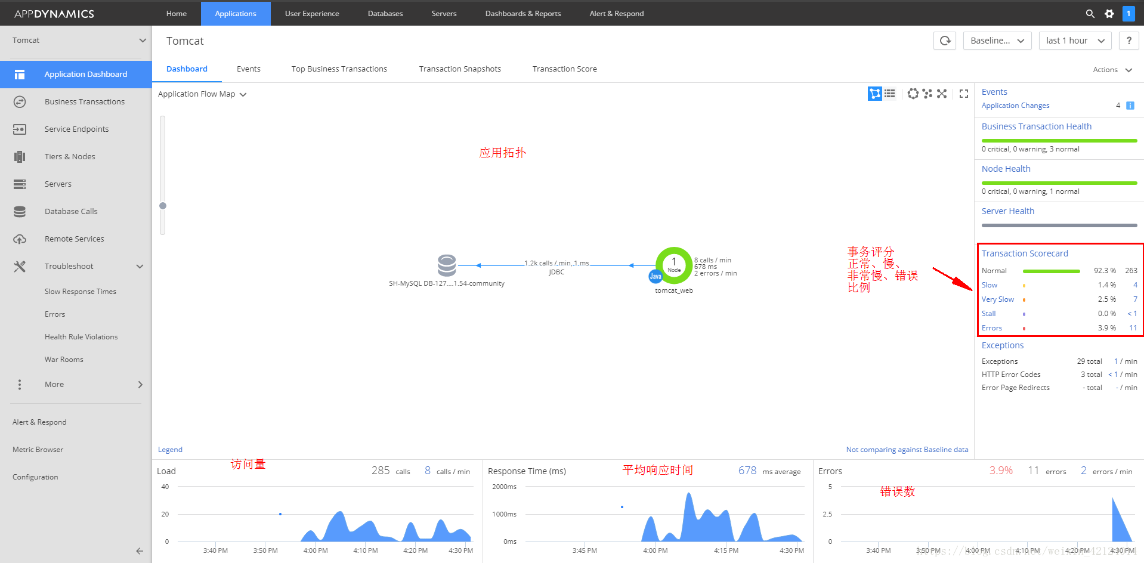Open the help question mark button

click(1128, 41)
